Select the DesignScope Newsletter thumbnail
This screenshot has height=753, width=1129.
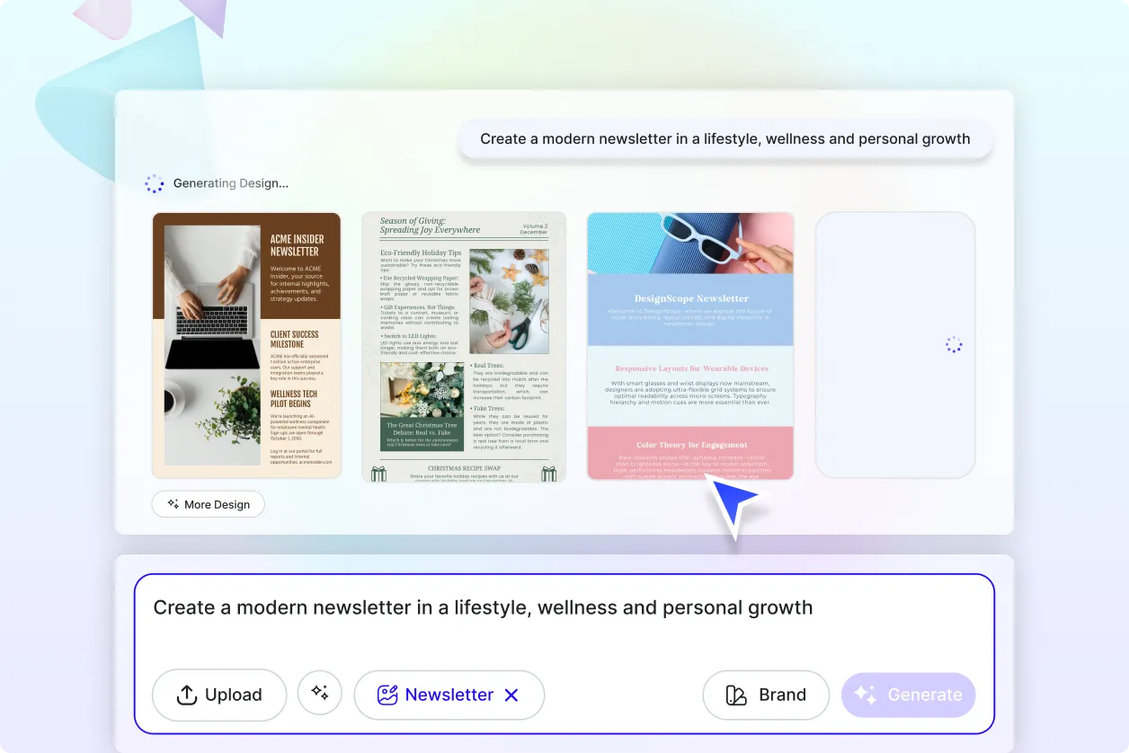(690, 346)
